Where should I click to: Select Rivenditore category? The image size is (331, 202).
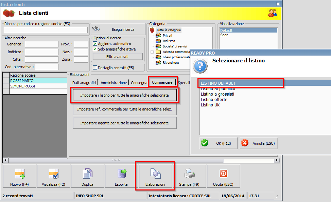171,63
